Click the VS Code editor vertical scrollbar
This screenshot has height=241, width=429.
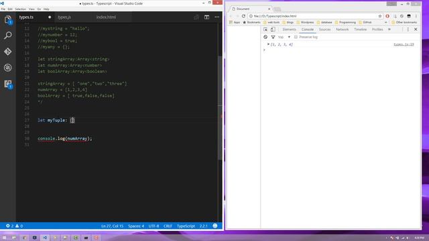[221, 108]
